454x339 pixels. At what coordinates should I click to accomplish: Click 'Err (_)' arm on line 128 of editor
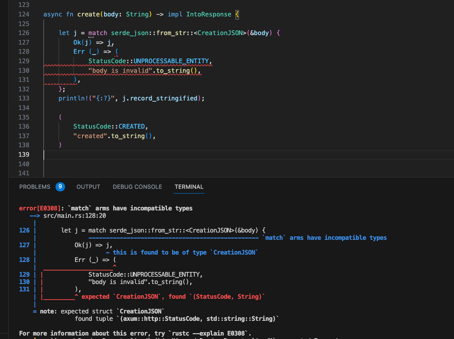click(x=86, y=52)
